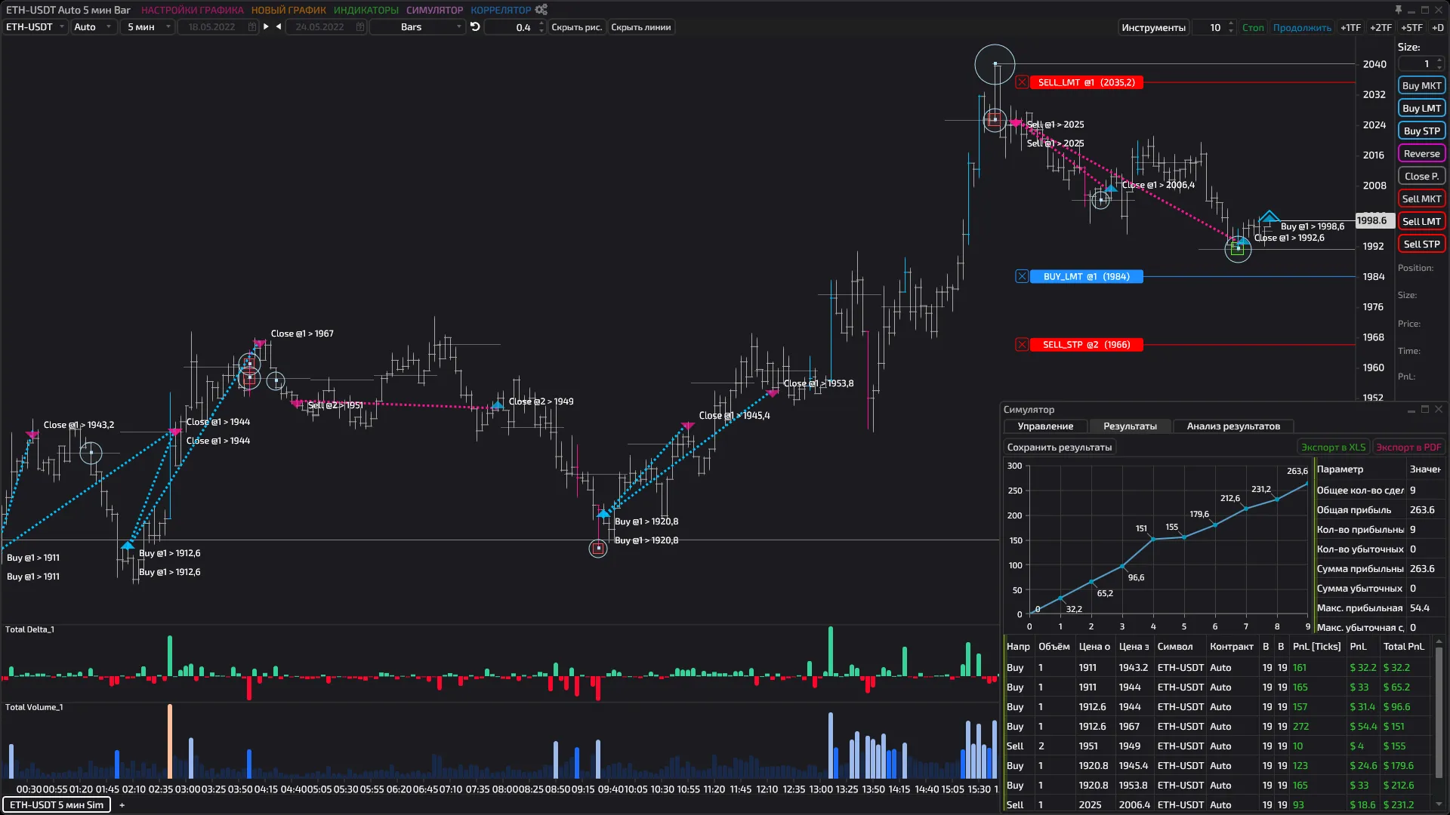Click the reset/refresh arrow icon

point(475,26)
